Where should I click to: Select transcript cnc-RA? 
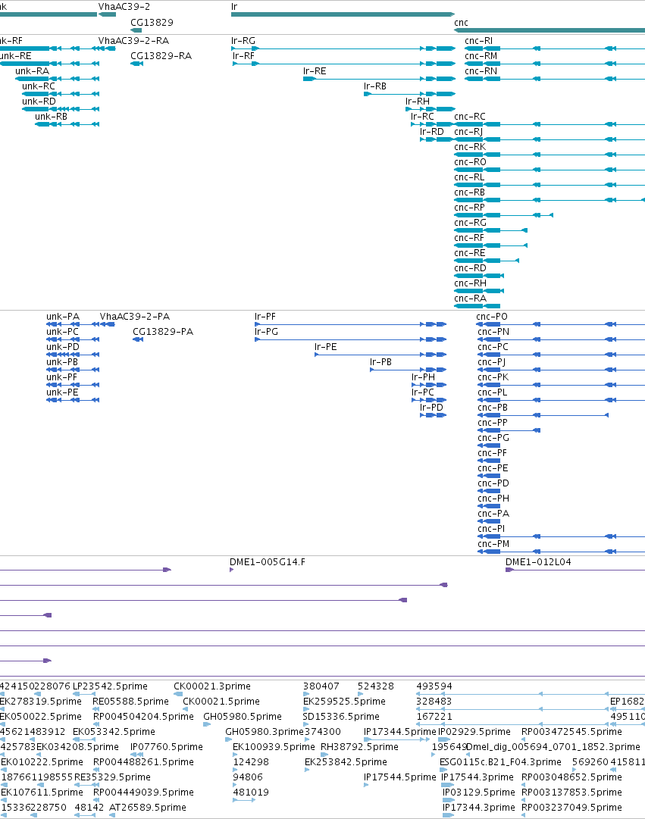(471, 299)
